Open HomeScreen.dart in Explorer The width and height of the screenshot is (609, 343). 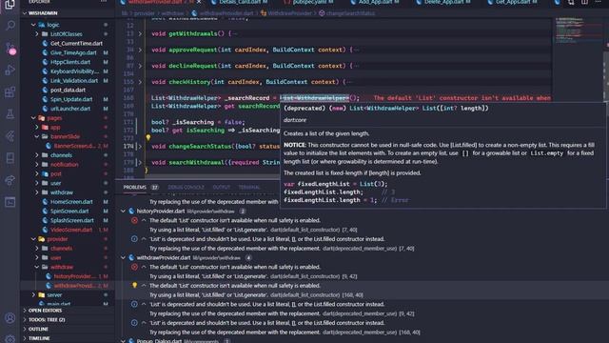[x=71, y=202]
